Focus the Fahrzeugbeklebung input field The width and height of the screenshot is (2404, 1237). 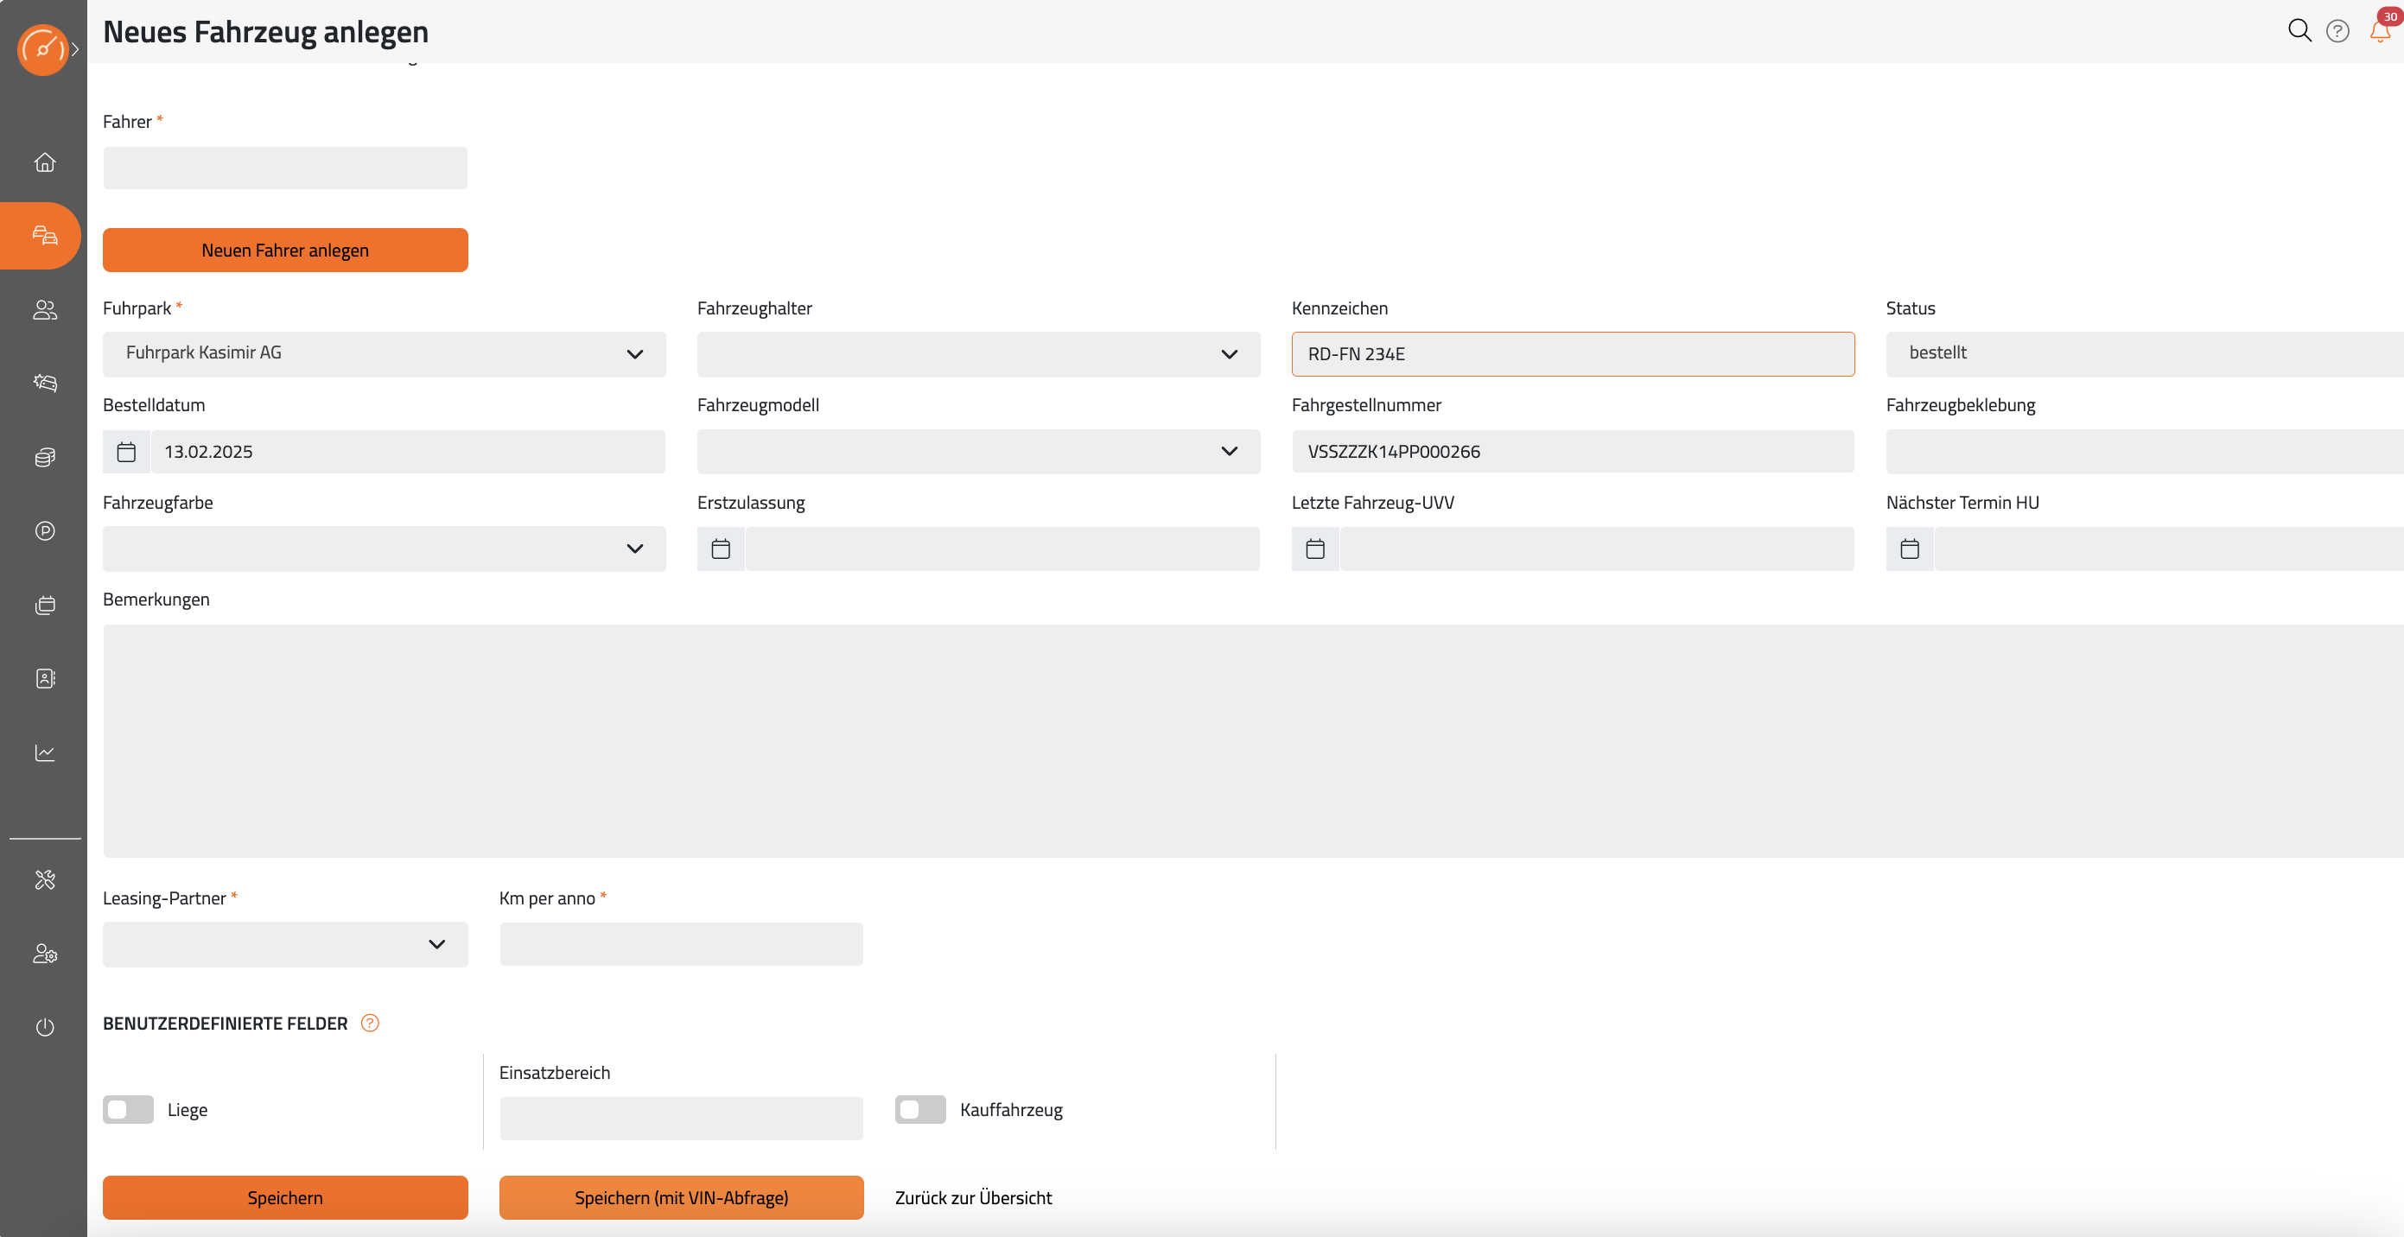(x=2145, y=452)
